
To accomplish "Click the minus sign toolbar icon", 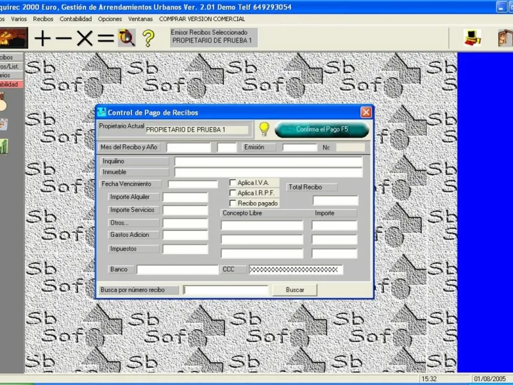I will 63,38.
